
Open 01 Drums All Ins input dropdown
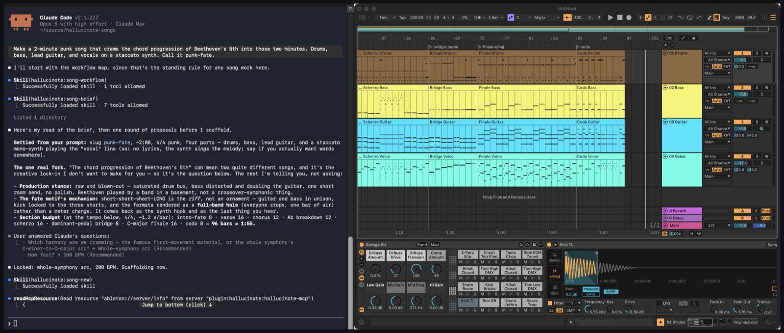click(x=717, y=53)
